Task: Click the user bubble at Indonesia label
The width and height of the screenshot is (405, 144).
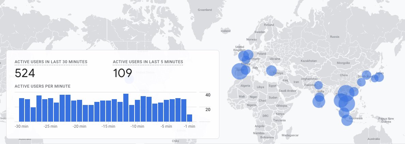Action: pos(347,120)
